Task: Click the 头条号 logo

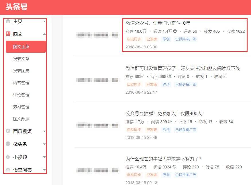Action: 16,7
